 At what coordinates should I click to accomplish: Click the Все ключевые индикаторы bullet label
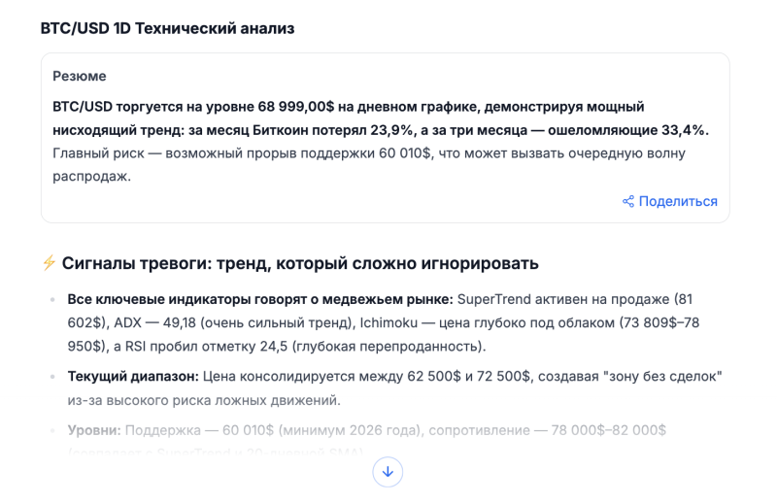(259, 298)
